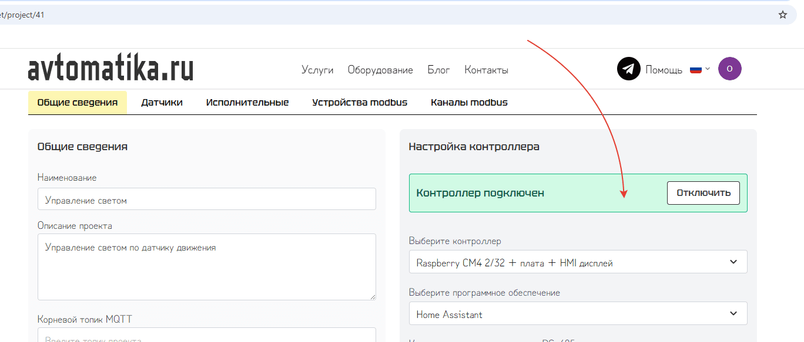Open the 'Каналы modbus' tab
This screenshot has height=342, width=804.
point(469,103)
